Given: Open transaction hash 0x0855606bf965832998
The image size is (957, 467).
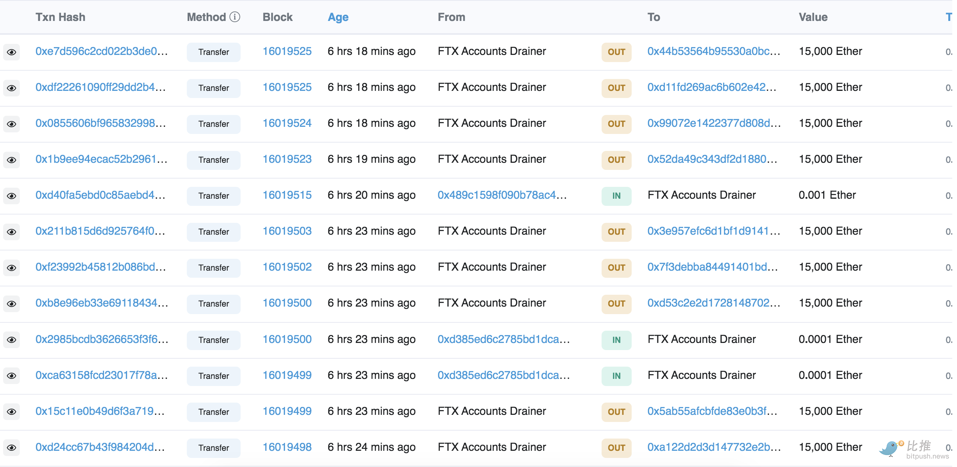Looking at the screenshot, I should [101, 123].
